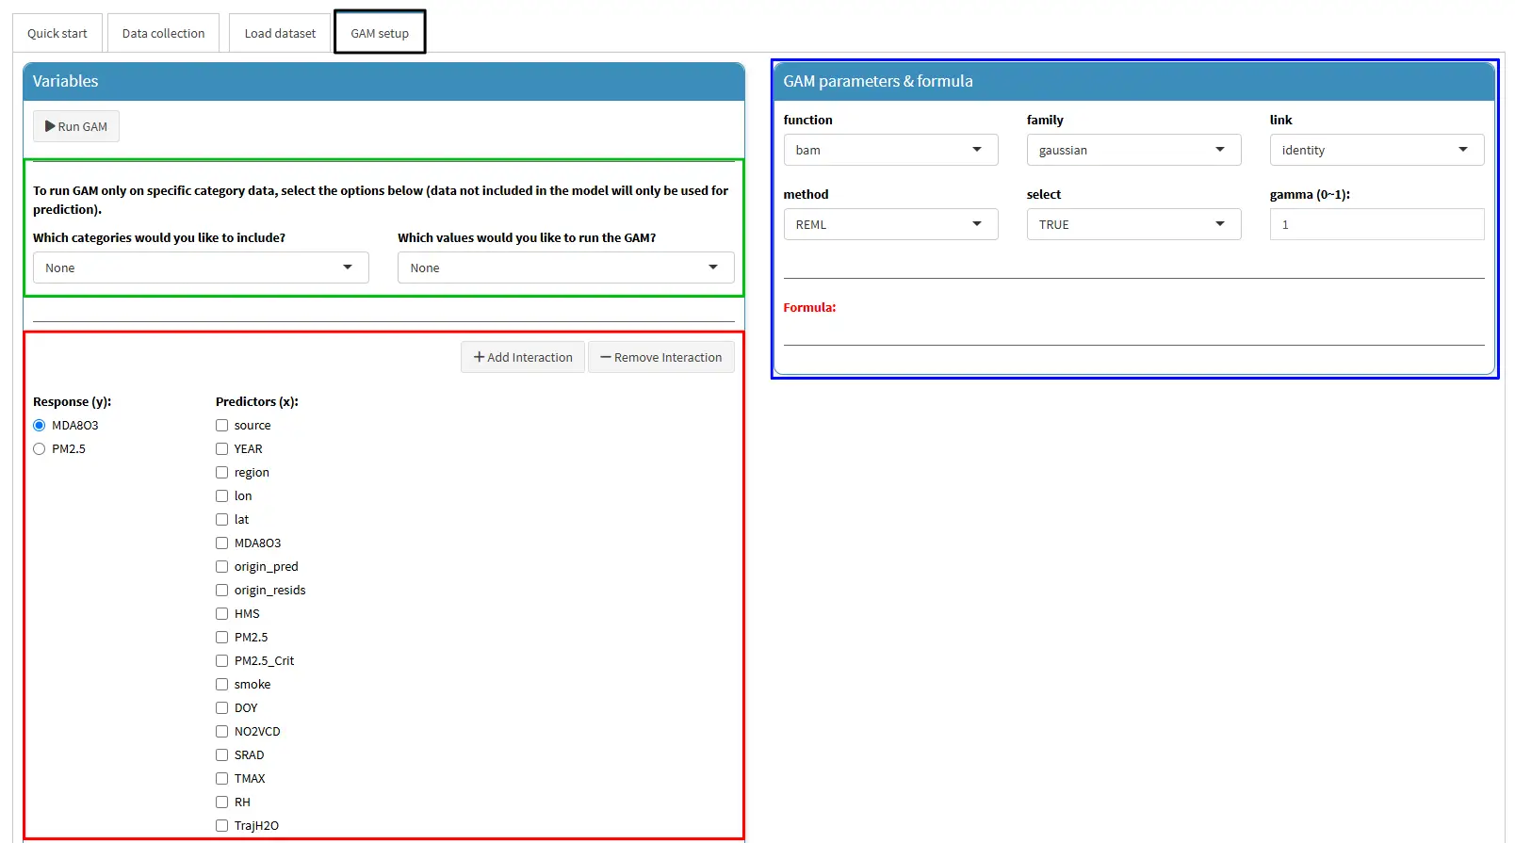Open the select dropdown showing TRUE
This screenshot has width=1515, height=843.
point(1132,224)
